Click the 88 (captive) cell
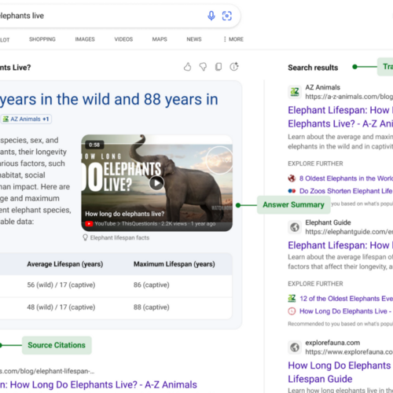Screen dimensions: 393x393 point(152,307)
